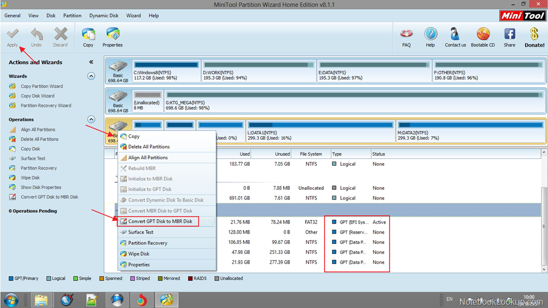Click the Undo icon in the toolbar
The image size is (548, 308).
[36, 36]
